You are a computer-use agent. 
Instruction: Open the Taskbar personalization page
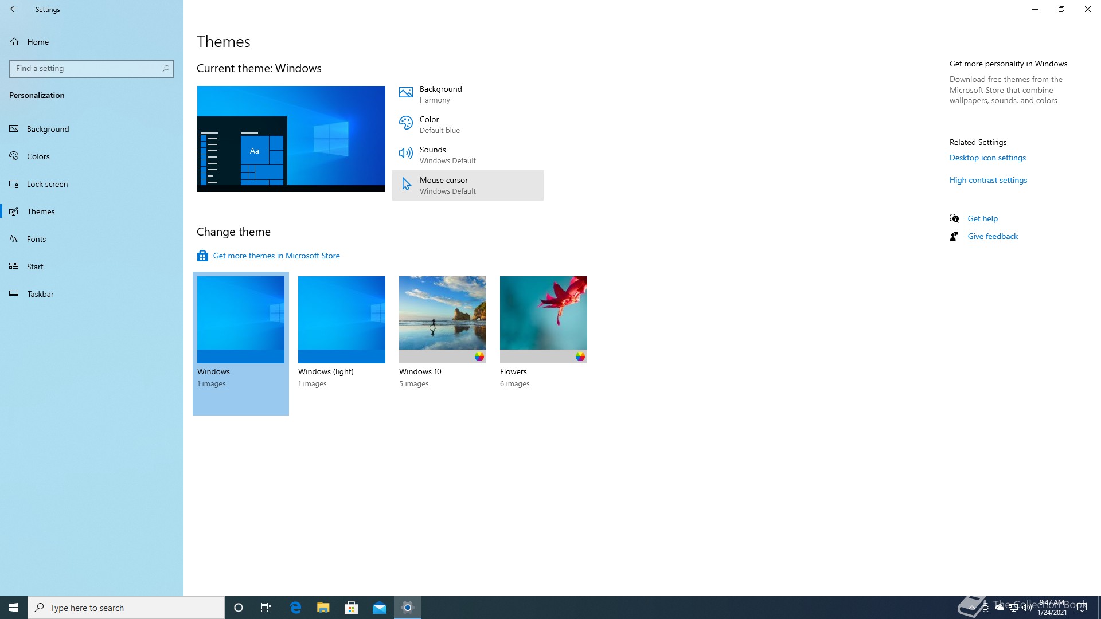tap(40, 294)
